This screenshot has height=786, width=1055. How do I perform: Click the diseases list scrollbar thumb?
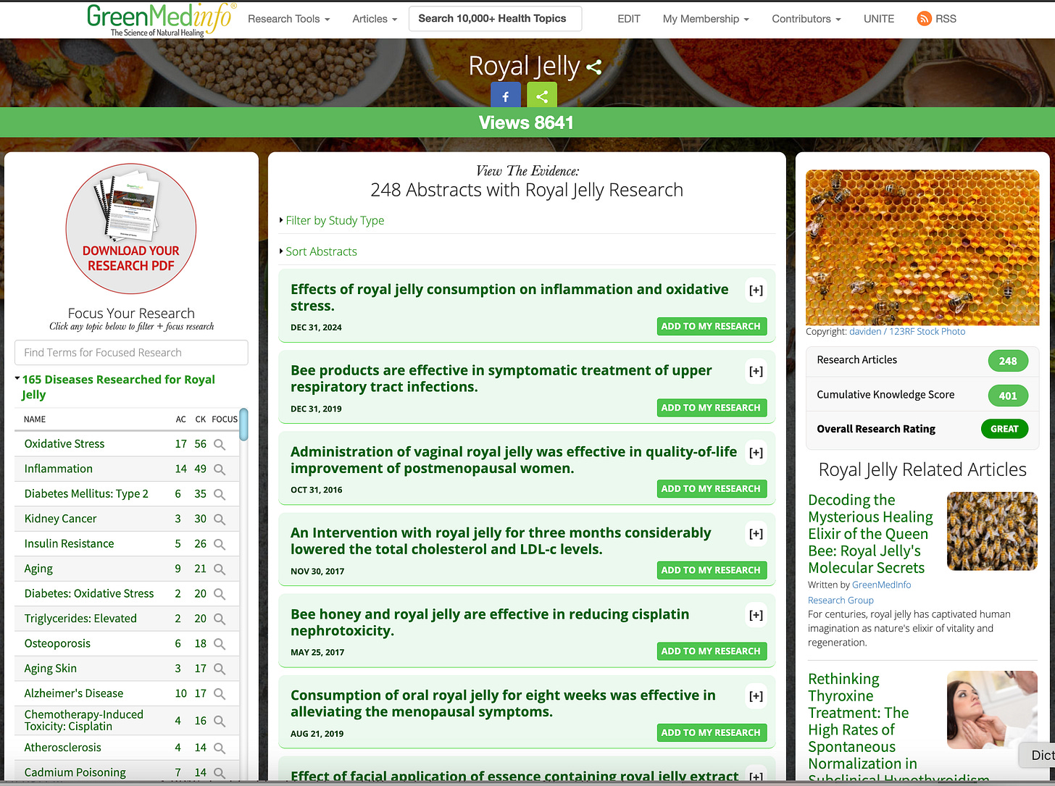tap(243, 424)
